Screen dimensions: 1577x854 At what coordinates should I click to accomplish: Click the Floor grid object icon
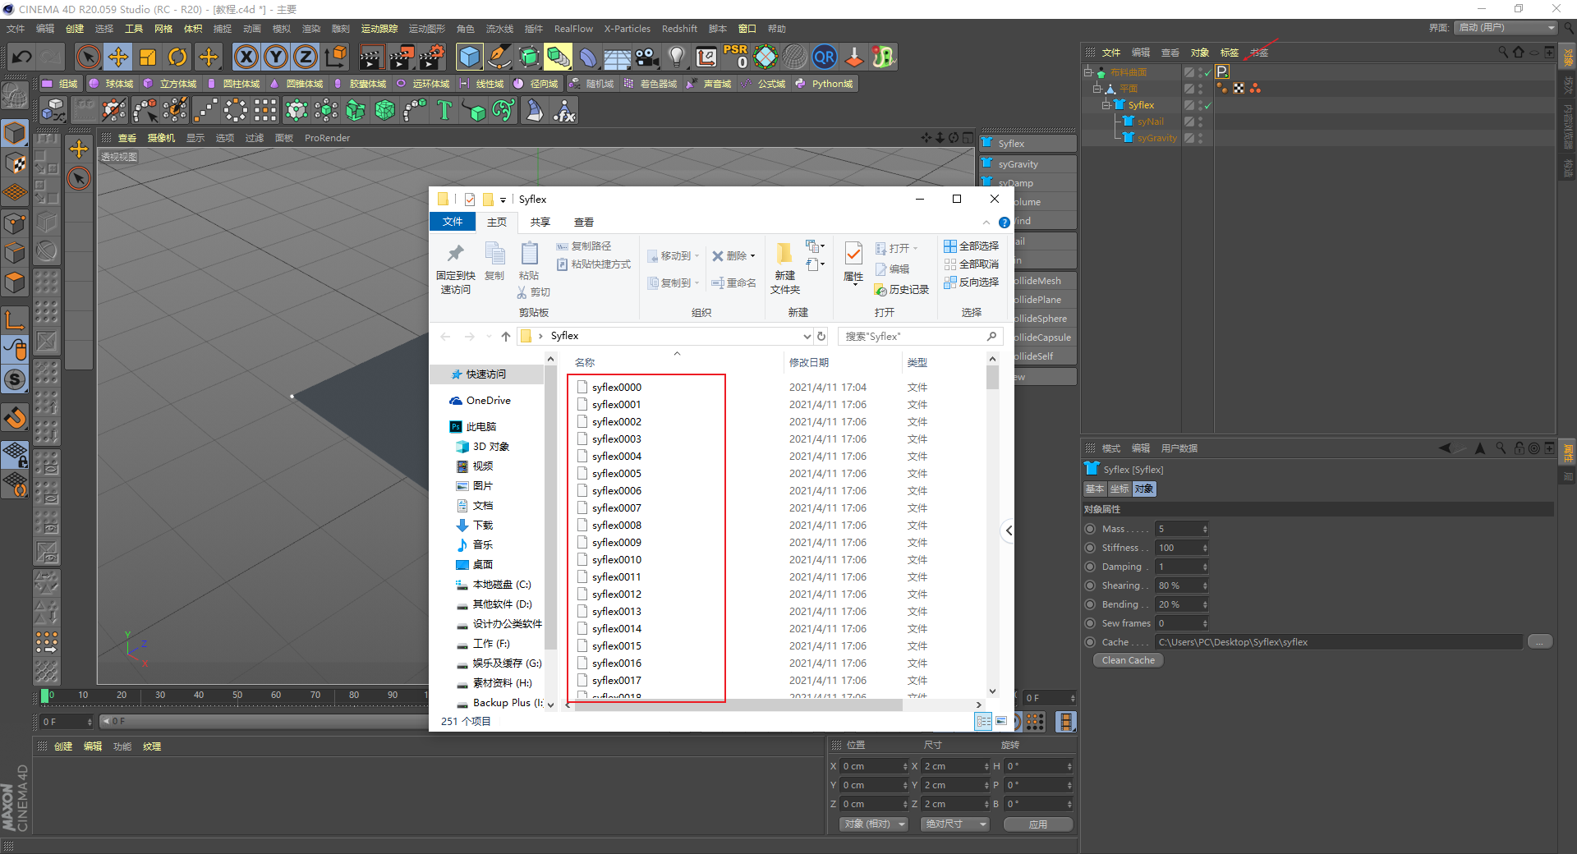tap(618, 57)
